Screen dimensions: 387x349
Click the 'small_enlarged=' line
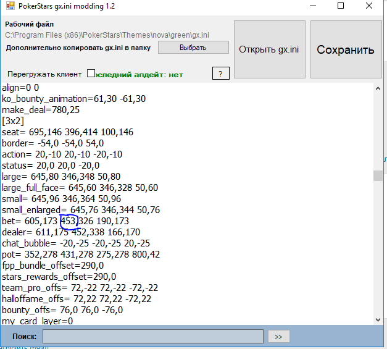click(x=81, y=210)
